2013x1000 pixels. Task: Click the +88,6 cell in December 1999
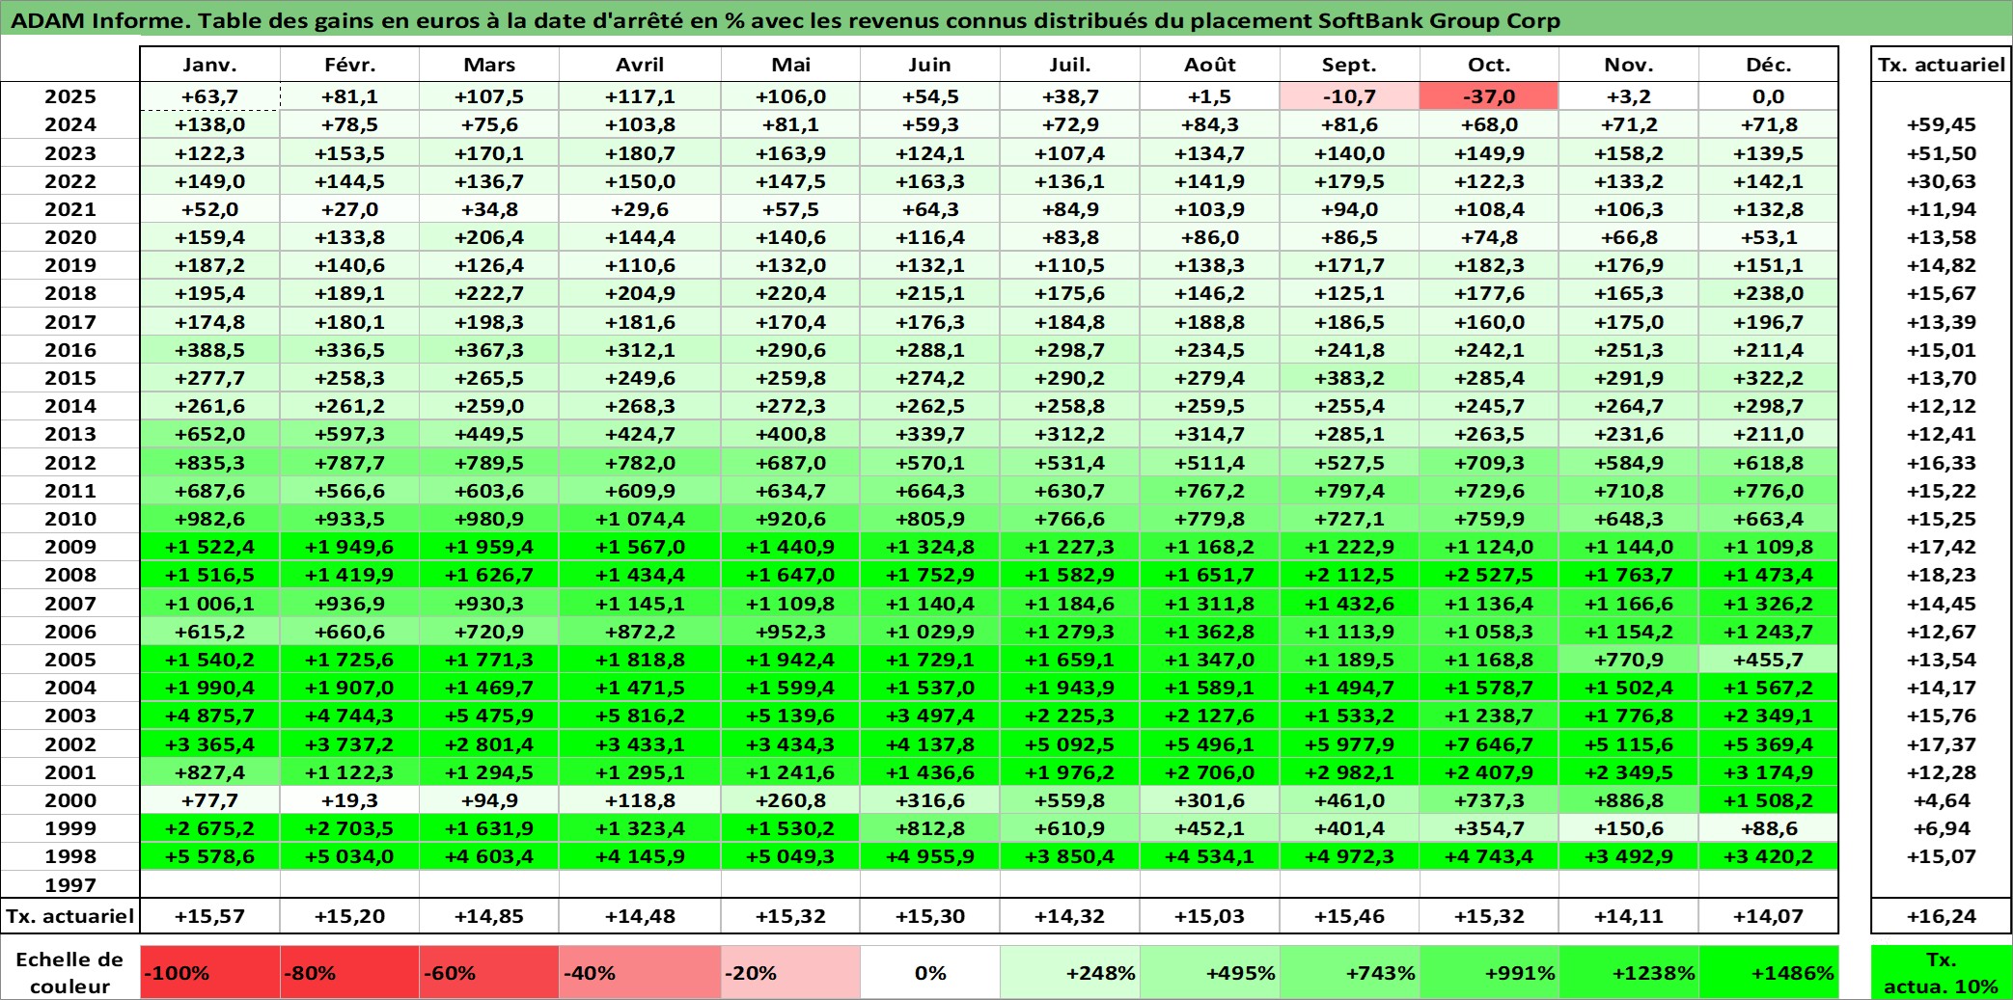click(x=1769, y=828)
